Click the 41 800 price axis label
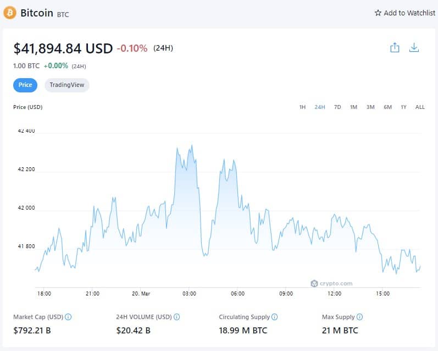This screenshot has height=351, width=438. pos(26,246)
